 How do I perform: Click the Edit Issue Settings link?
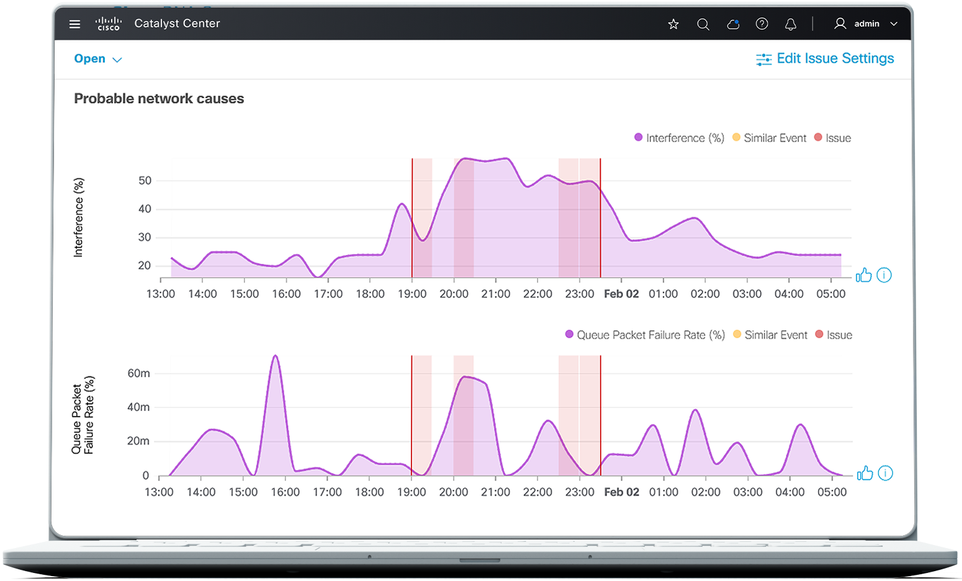836,58
